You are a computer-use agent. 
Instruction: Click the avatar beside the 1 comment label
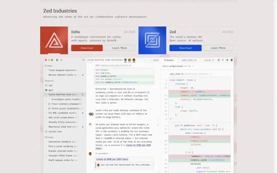tap(90, 154)
